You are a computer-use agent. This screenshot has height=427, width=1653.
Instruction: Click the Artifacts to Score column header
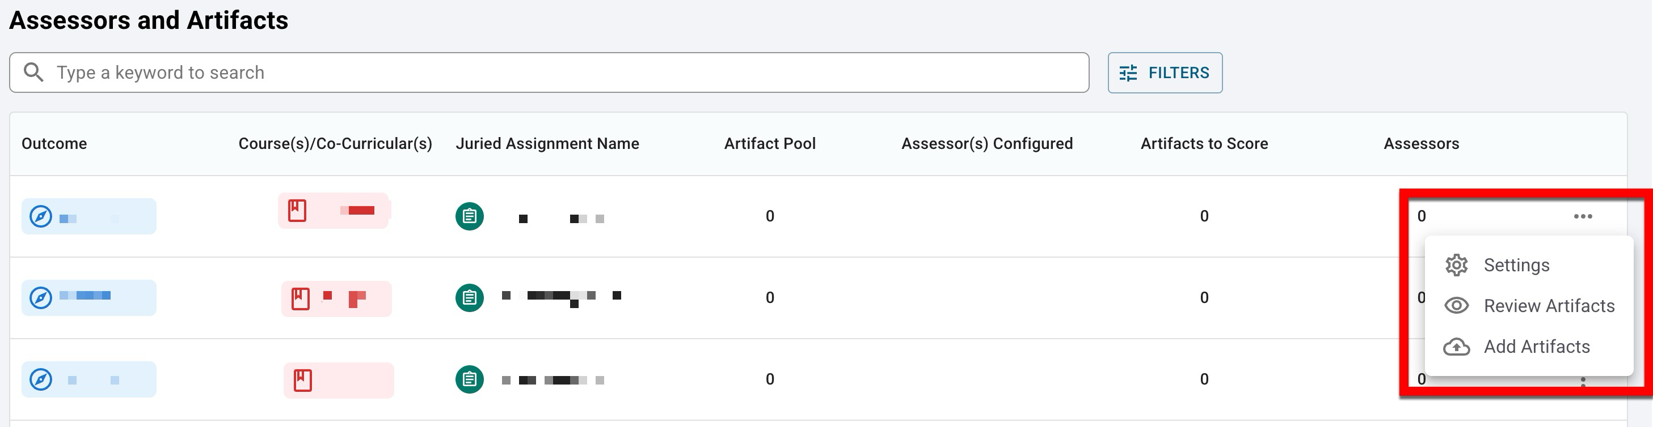tap(1204, 144)
